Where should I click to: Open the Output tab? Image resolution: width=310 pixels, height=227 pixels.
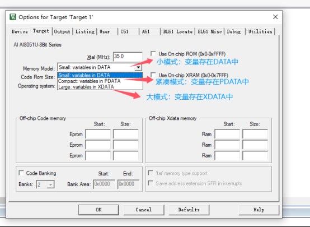click(x=62, y=31)
